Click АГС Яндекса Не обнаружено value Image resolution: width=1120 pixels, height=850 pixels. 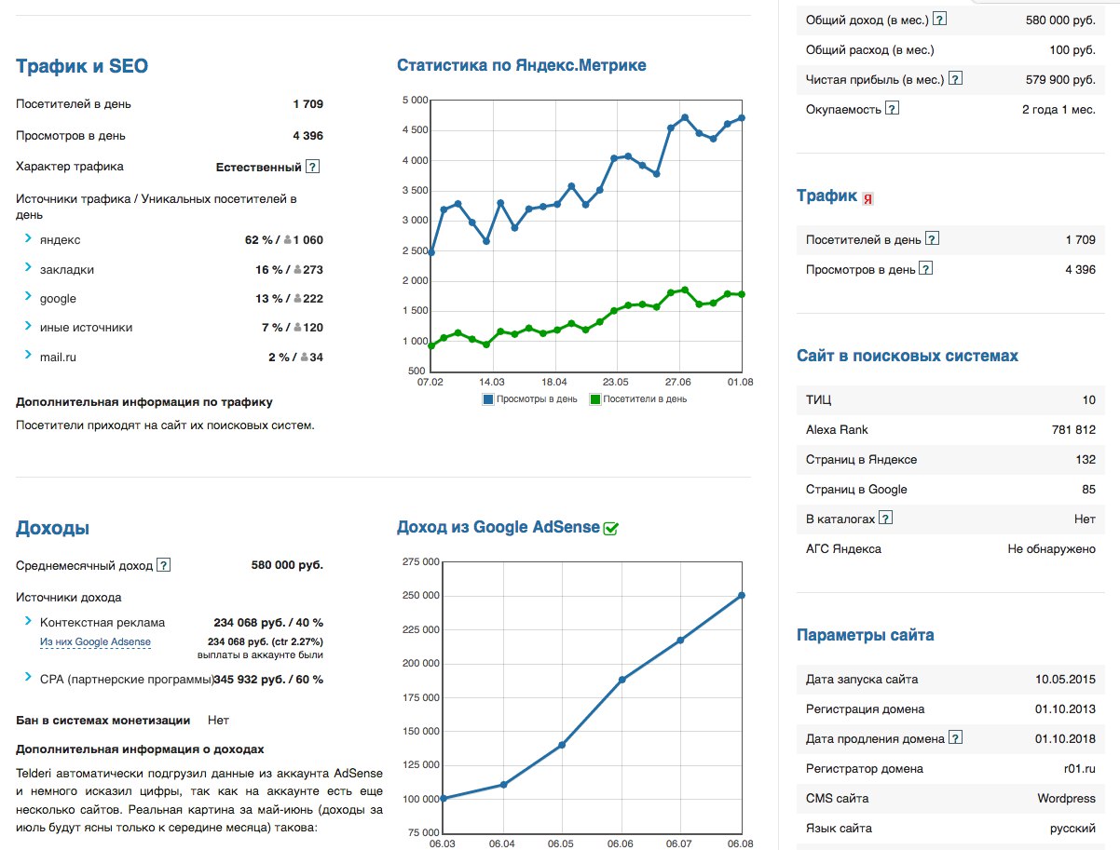(1052, 549)
